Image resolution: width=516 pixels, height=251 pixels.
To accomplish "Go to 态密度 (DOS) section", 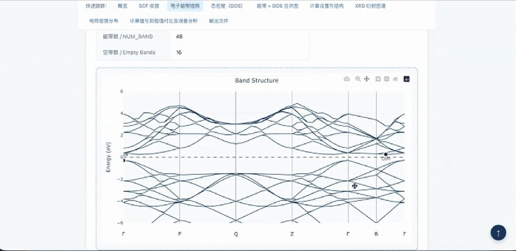I will coord(227,6).
